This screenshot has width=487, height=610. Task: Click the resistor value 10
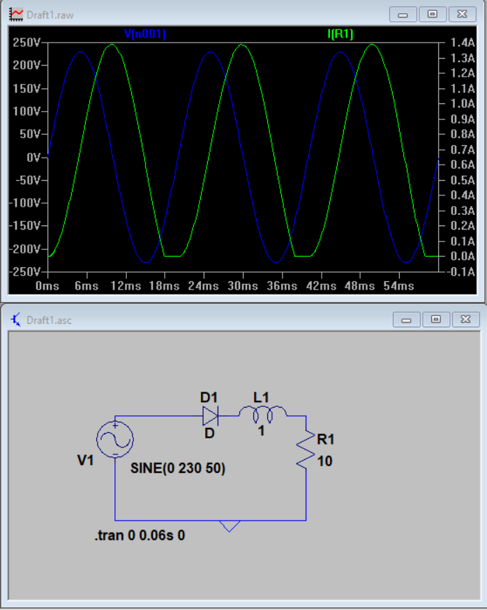[325, 461]
